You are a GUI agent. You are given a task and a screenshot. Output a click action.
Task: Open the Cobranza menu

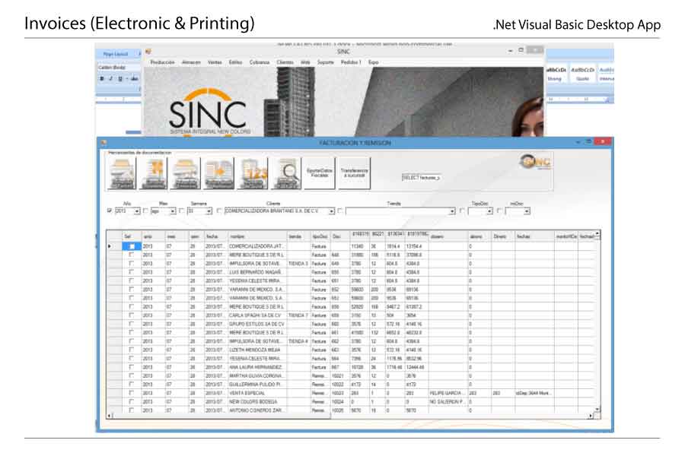pos(259,62)
